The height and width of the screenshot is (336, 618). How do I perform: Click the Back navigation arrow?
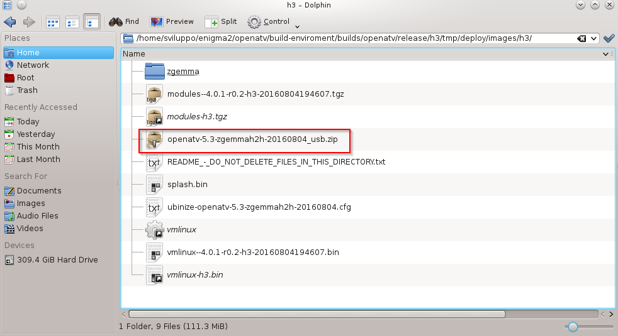(10, 22)
